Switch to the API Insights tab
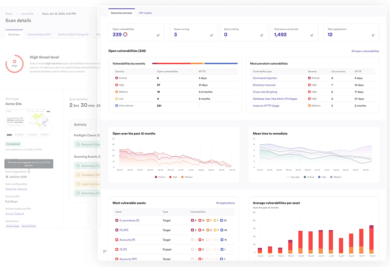The height and width of the screenshot is (267, 390). pyautogui.click(x=145, y=13)
